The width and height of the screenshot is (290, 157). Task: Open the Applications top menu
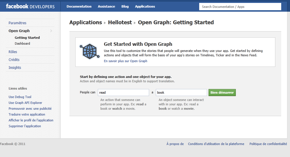pos(145,6)
